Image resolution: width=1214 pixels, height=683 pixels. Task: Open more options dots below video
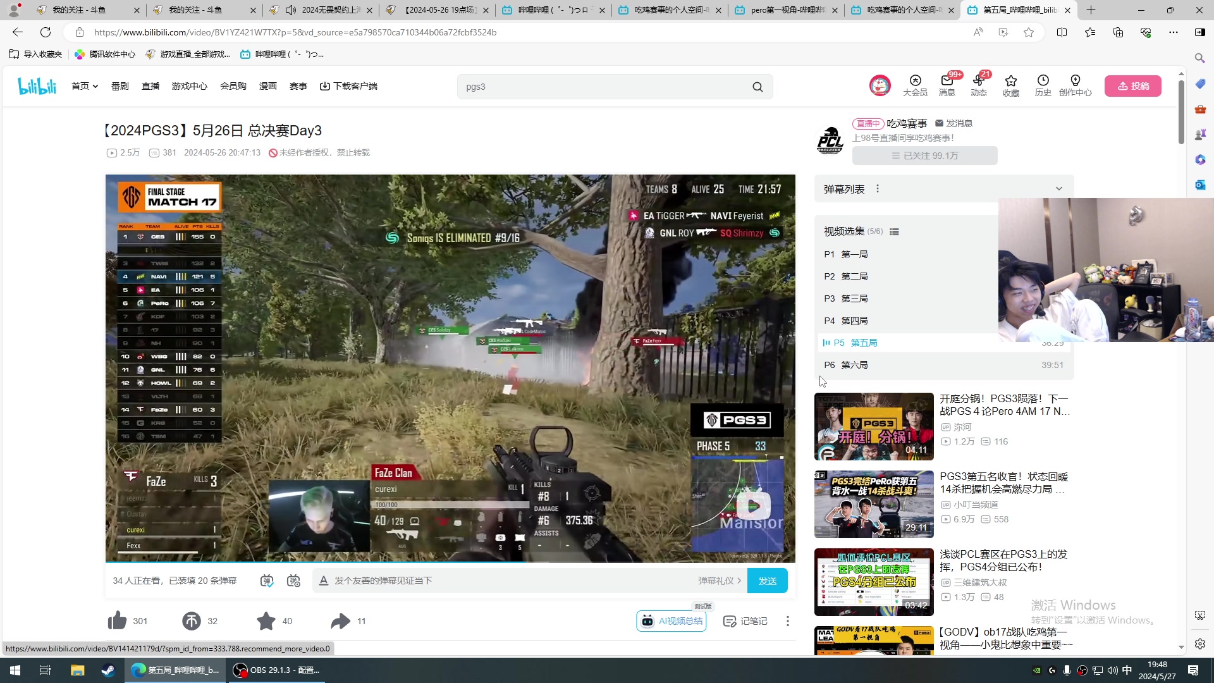coord(787,621)
